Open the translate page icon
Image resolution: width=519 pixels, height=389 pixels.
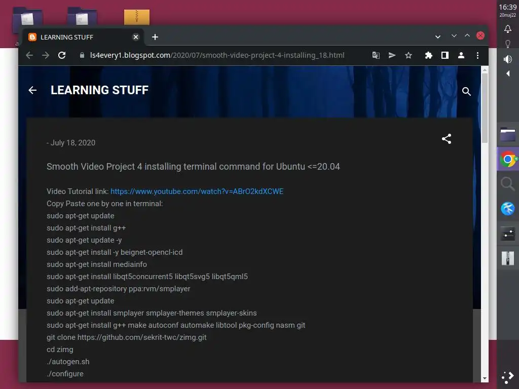376,55
